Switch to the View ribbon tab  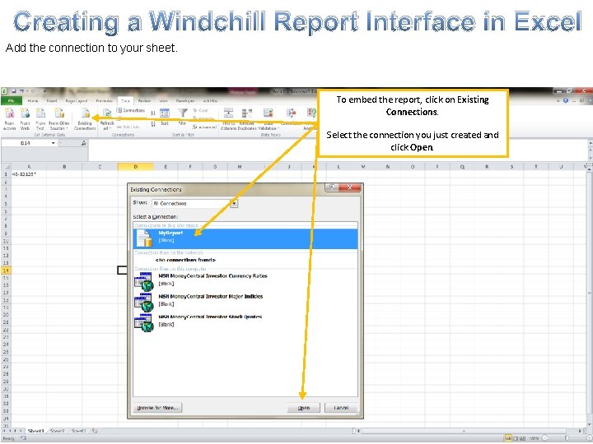click(x=163, y=101)
